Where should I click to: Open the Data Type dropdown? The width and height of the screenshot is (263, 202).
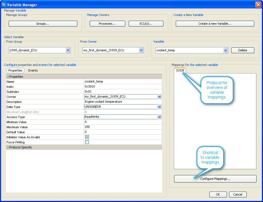(x=159, y=107)
